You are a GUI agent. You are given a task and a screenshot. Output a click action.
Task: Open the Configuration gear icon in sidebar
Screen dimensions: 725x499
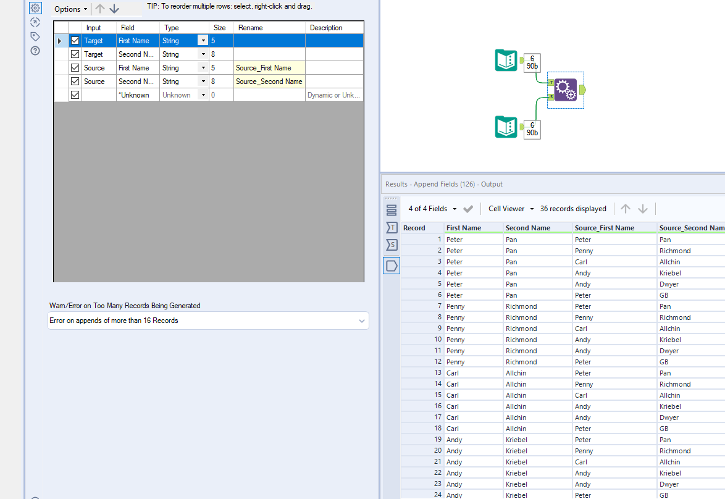pyautogui.click(x=35, y=8)
